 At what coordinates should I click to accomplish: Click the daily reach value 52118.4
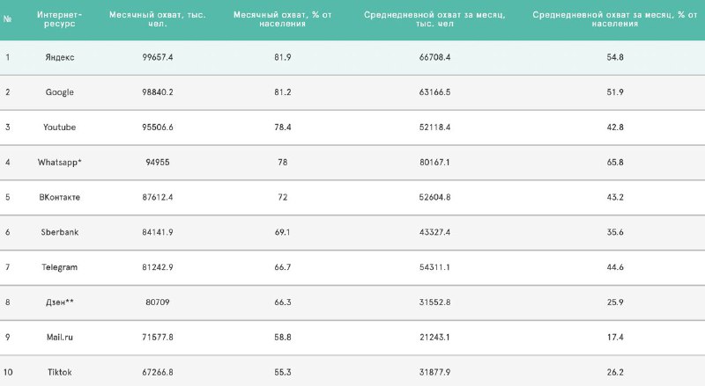pyautogui.click(x=434, y=127)
